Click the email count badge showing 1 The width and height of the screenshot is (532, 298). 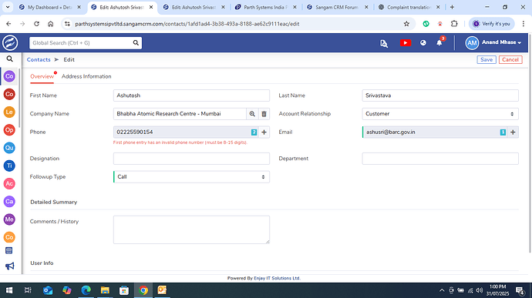(x=503, y=132)
